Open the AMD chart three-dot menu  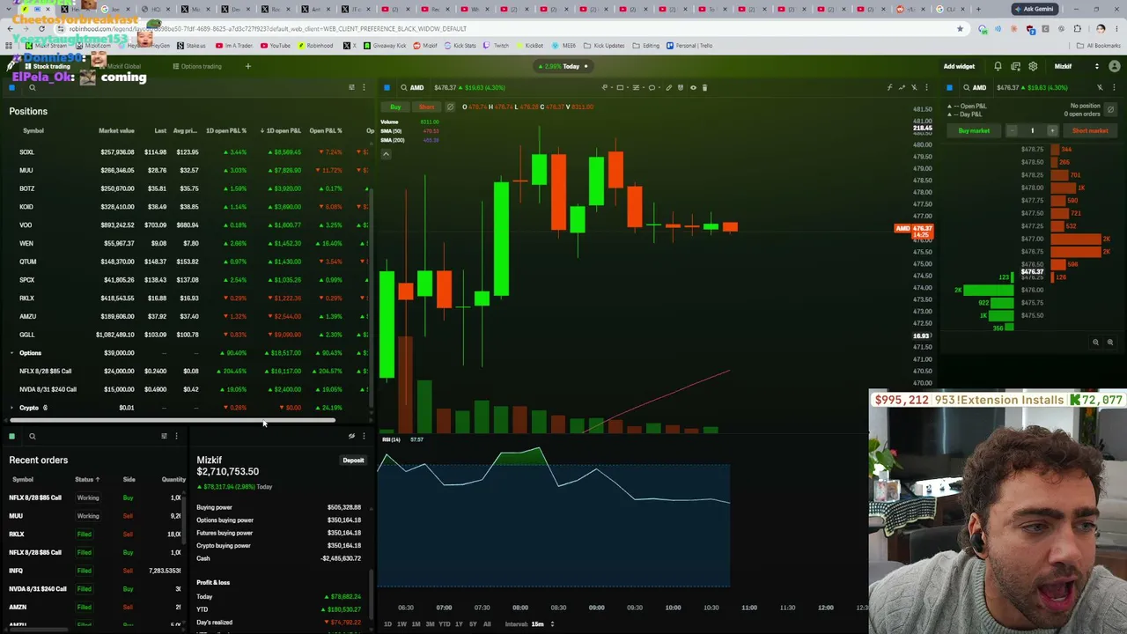926,87
